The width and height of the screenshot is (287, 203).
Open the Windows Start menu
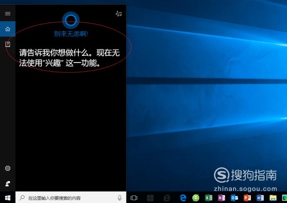8,198
